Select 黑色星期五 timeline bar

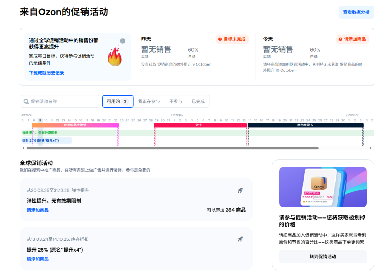305,125
